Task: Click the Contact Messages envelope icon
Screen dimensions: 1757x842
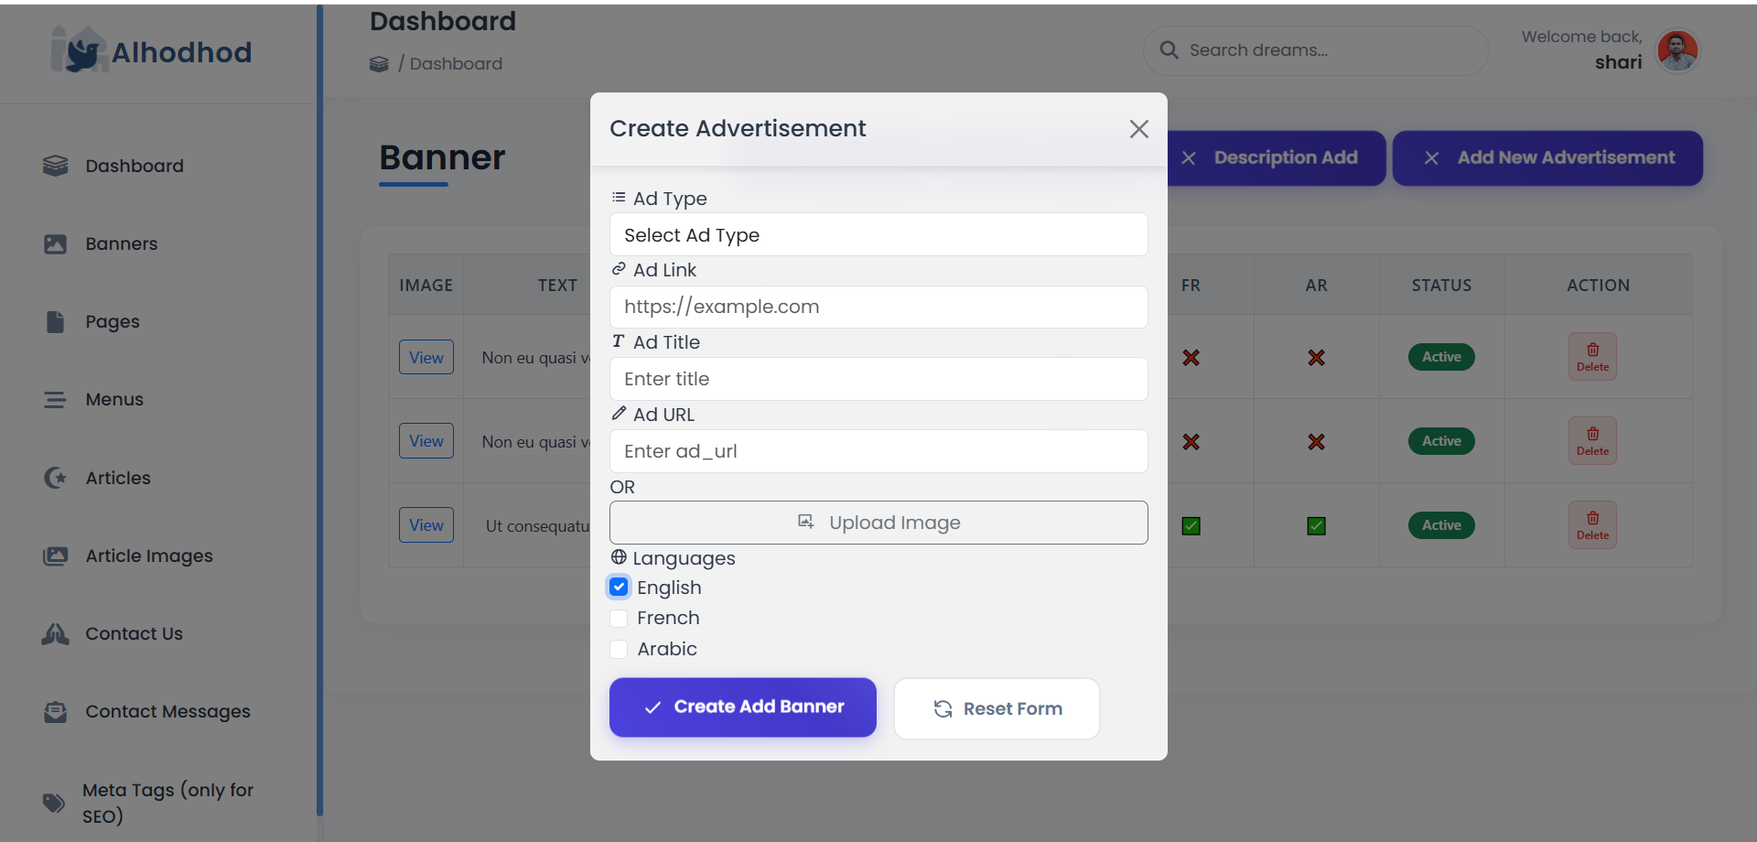Action: (55, 712)
